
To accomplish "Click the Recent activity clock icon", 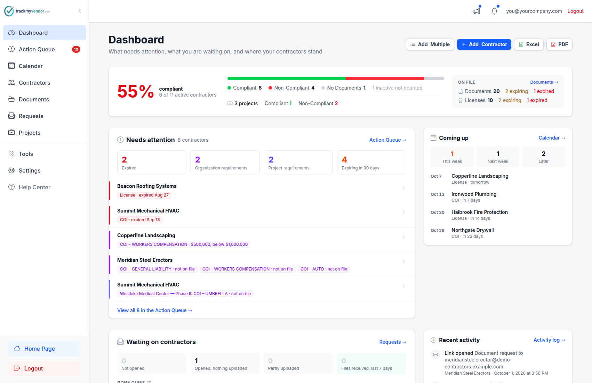I will (x=433, y=340).
